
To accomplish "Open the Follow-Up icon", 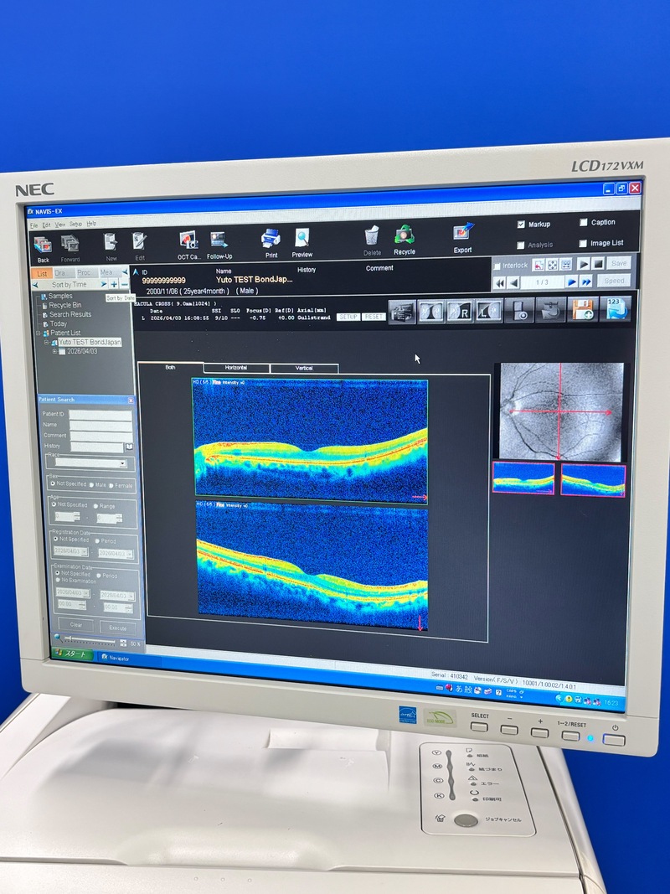I will 219,242.
